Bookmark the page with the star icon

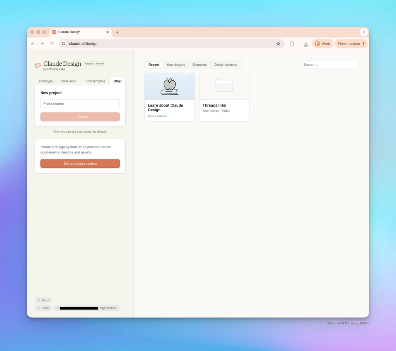[278, 43]
